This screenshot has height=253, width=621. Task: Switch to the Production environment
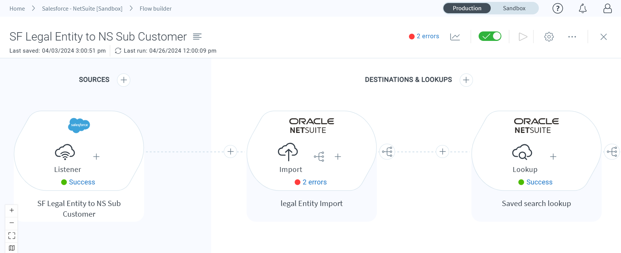(x=467, y=8)
